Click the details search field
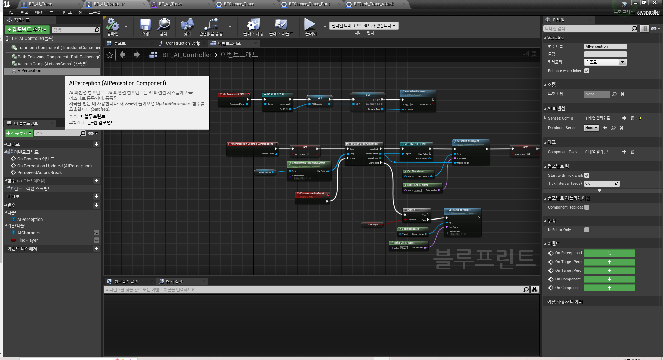 tap(591, 29)
